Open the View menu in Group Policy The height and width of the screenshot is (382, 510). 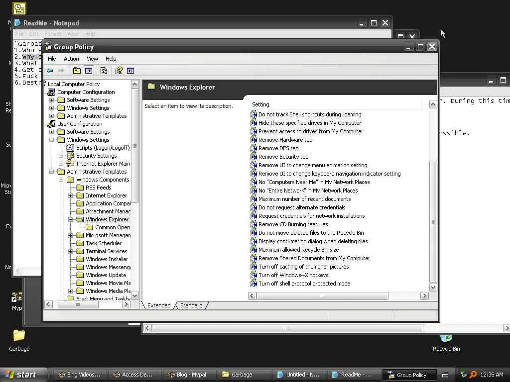(92, 59)
